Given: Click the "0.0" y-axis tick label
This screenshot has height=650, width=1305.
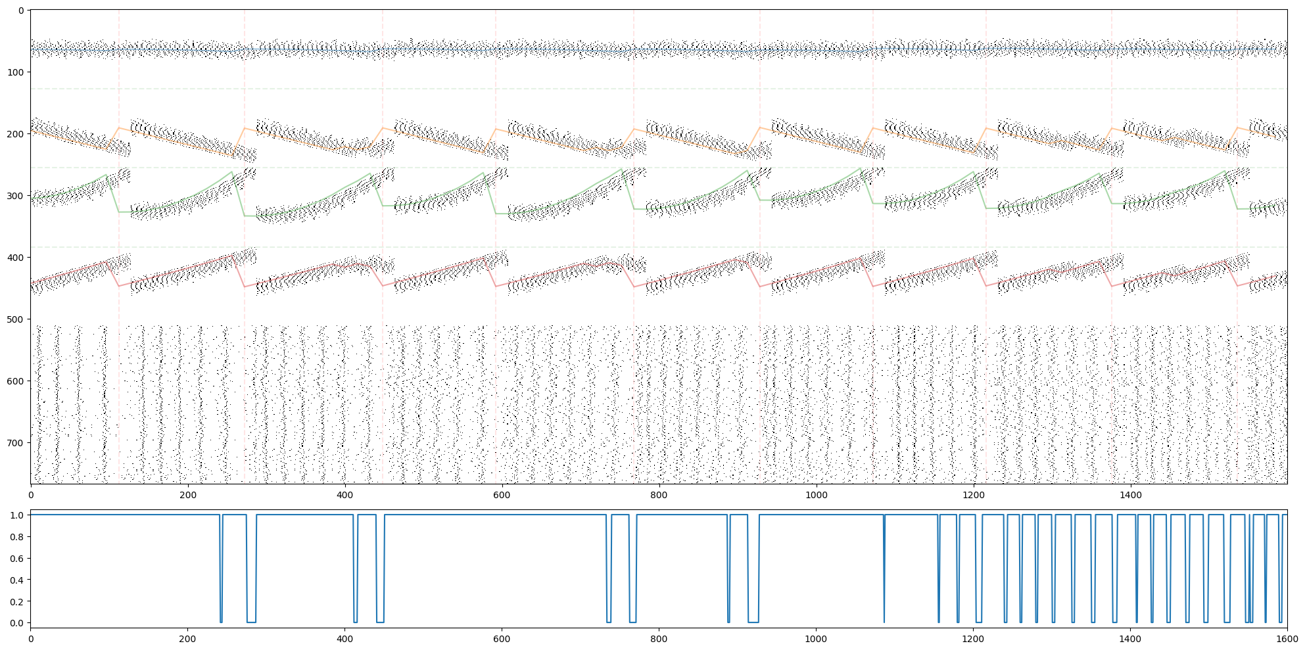Looking at the screenshot, I should (x=16, y=623).
